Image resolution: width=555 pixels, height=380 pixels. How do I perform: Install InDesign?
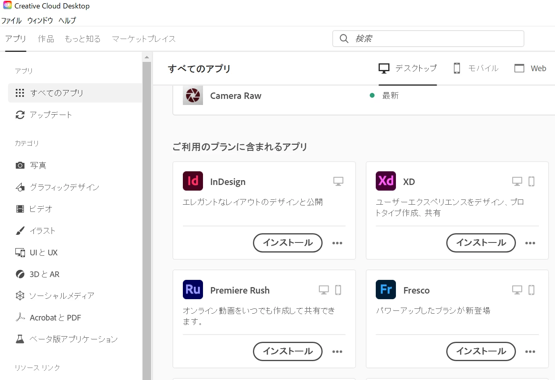pyautogui.click(x=288, y=243)
